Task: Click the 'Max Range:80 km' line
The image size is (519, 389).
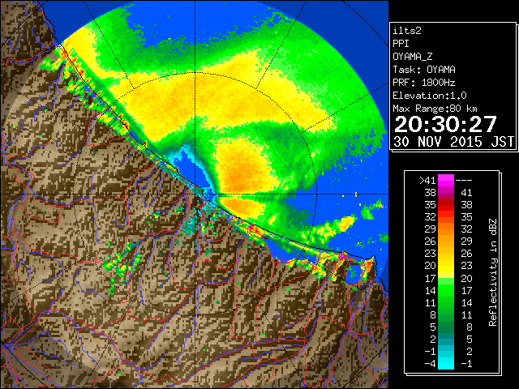Action: point(435,109)
